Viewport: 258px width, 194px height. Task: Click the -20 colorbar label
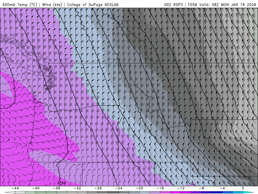(x=139, y=188)
